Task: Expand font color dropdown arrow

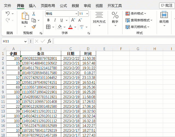Action: [x=75, y=27]
